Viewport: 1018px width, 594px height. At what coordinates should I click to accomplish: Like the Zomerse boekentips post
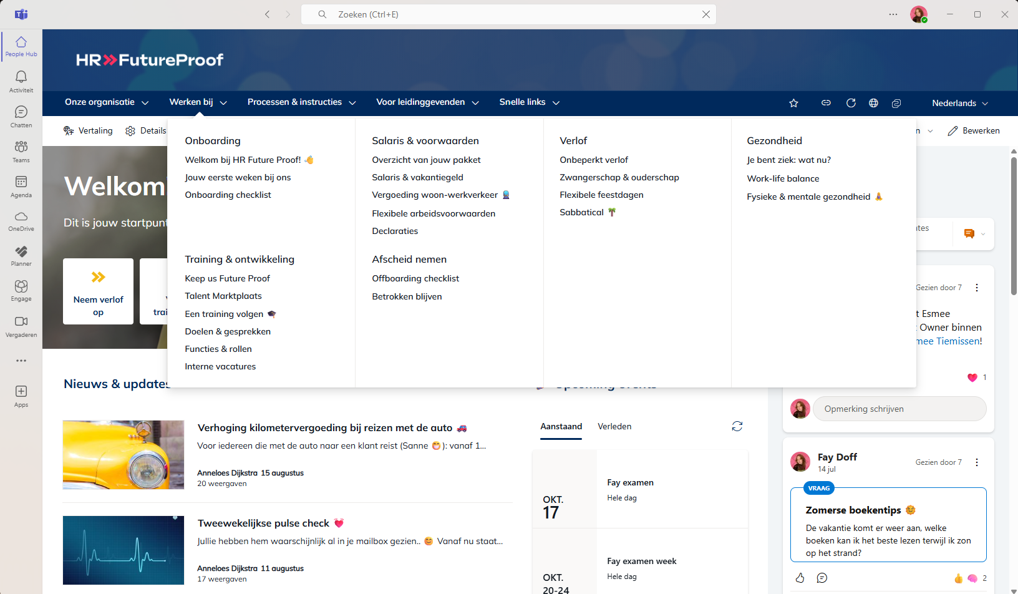click(x=800, y=578)
